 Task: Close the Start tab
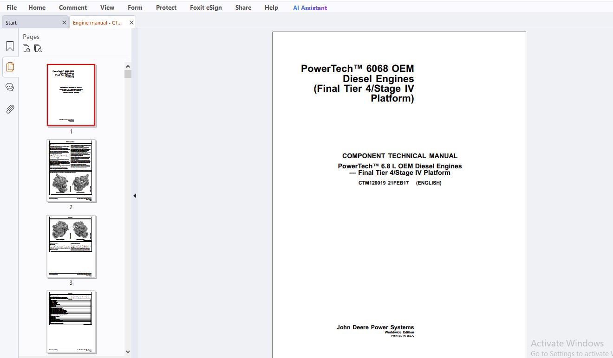tap(64, 22)
